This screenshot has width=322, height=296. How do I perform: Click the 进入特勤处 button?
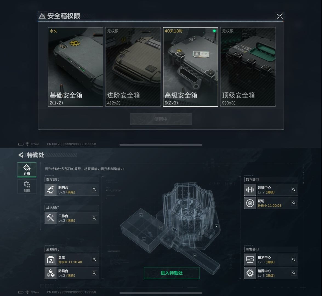(x=172, y=273)
